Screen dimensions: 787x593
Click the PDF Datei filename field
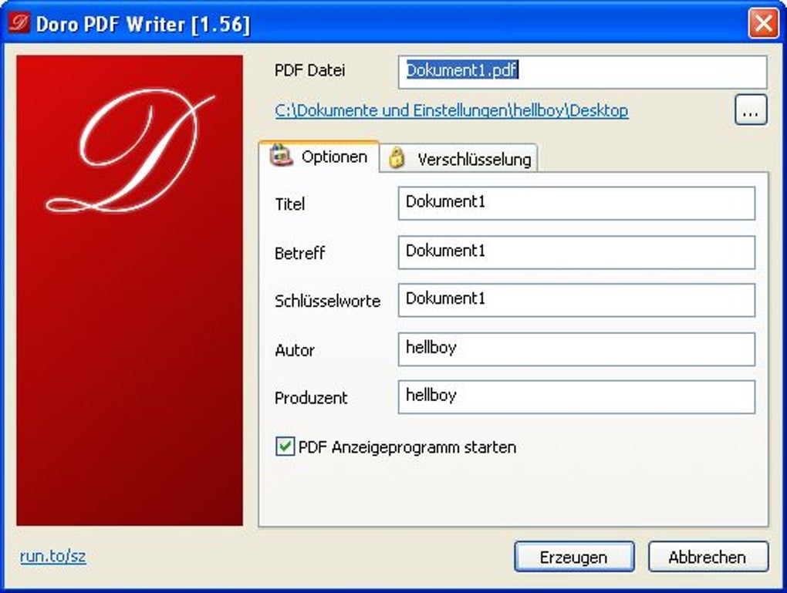pyautogui.click(x=583, y=72)
